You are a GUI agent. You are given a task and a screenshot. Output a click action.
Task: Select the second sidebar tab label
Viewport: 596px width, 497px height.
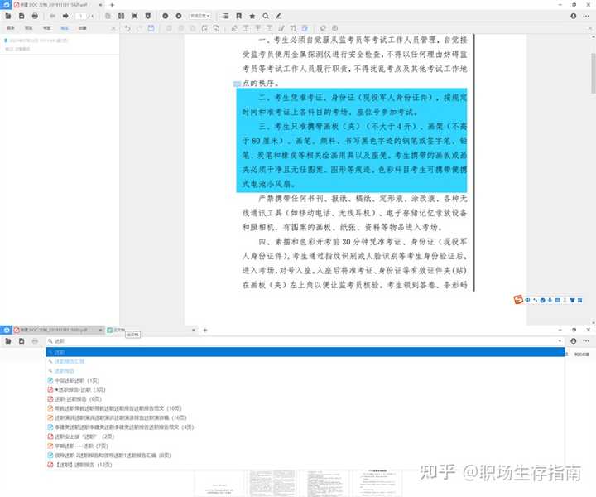click(x=28, y=28)
